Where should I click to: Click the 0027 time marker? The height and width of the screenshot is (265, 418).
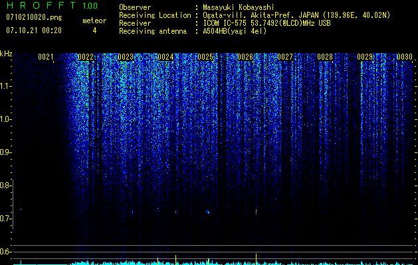[285, 57]
